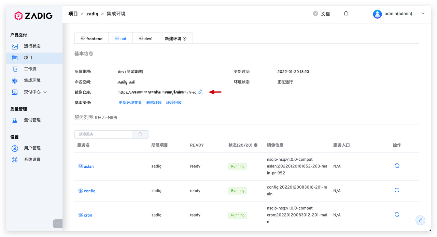Switch to the frontend environment tab
Viewport: 437px width, 237px height.
tap(91, 39)
